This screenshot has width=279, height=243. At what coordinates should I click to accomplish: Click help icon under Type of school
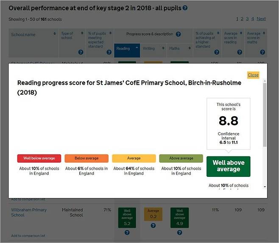pyautogui.click(x=81, y=52)
